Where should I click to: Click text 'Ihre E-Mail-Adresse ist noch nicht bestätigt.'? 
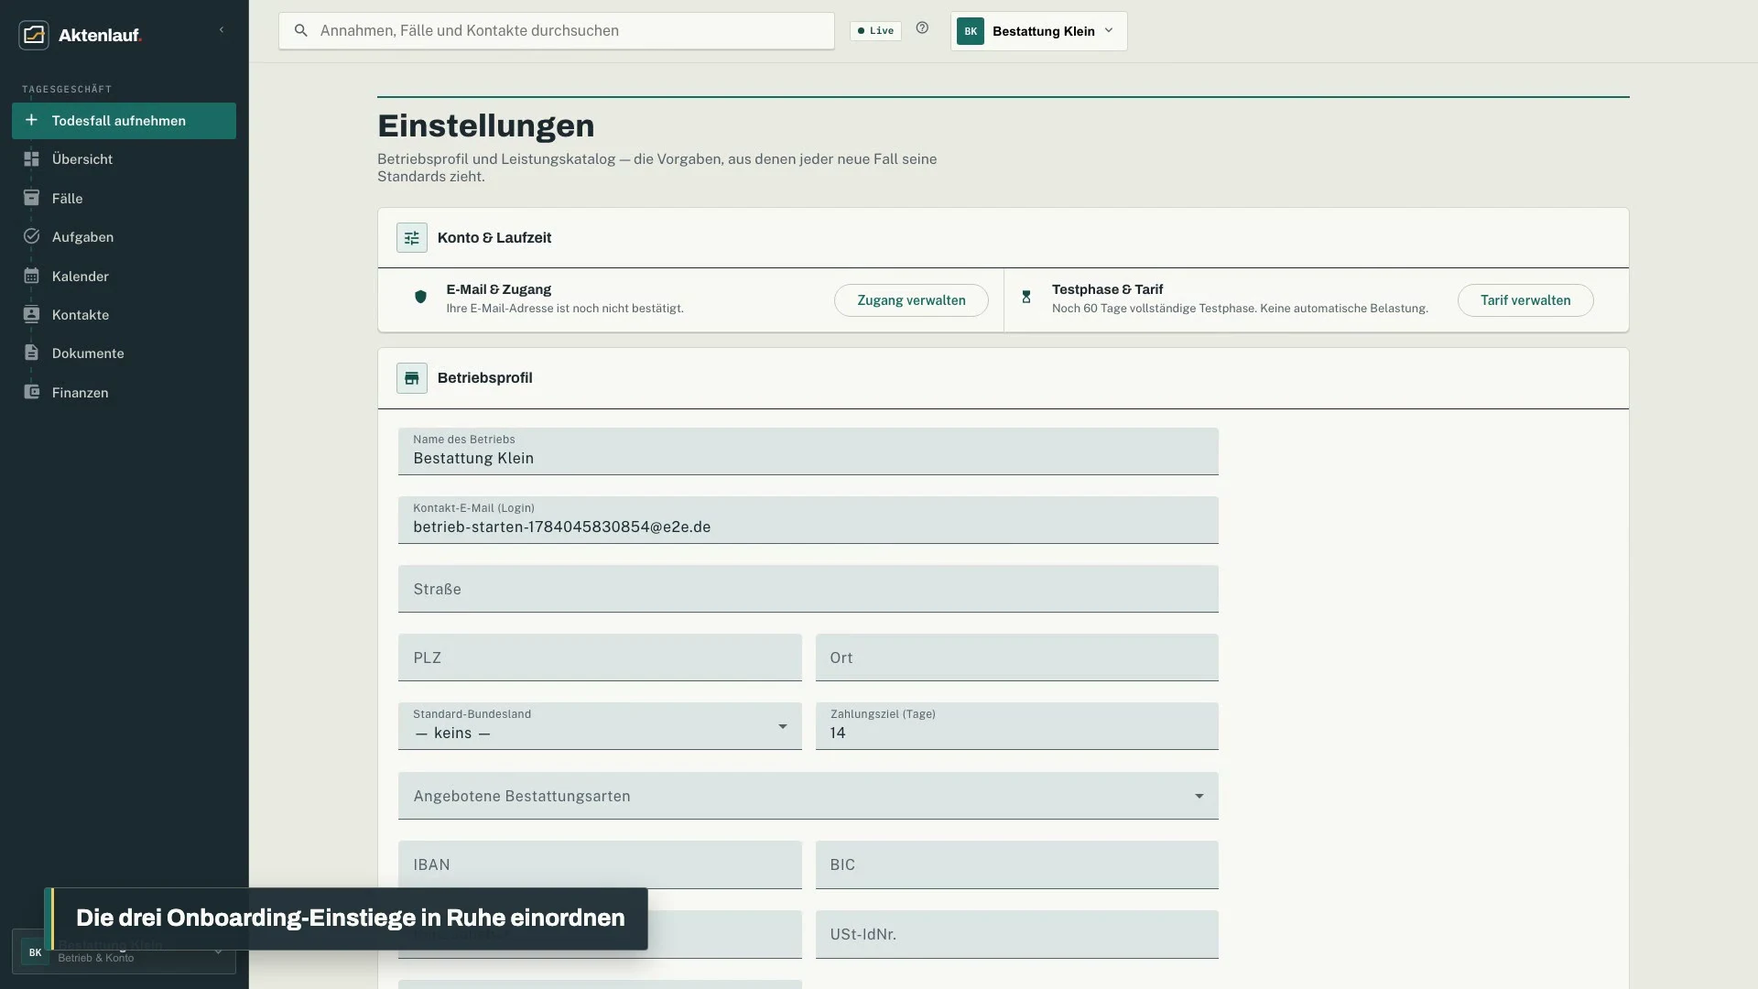click(565, 309)
